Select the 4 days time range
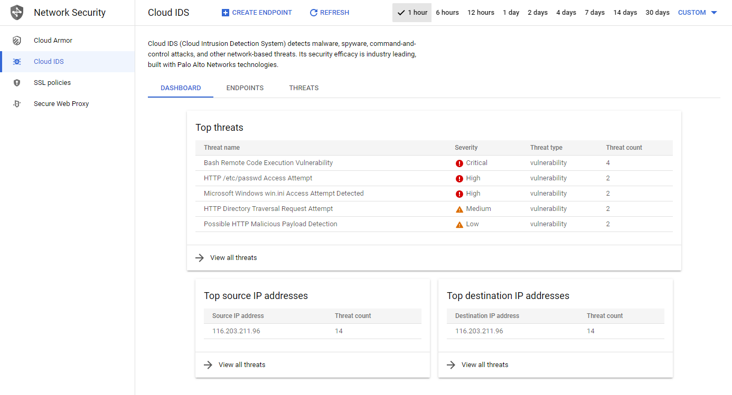 566,13
